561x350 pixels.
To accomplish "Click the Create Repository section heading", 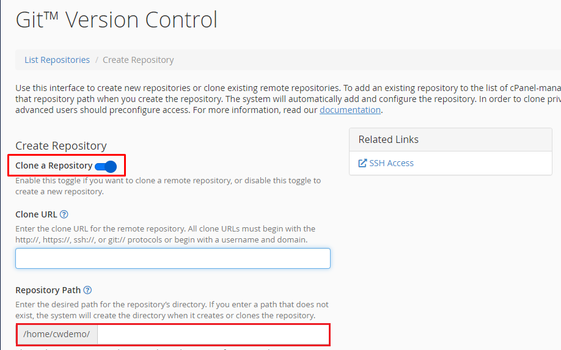I will point(61,145).
